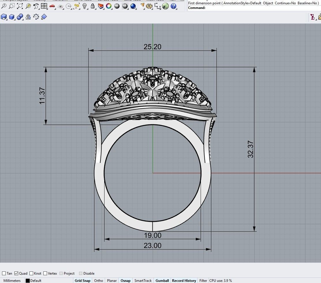Click the Baseline=No command option
The image size is (321, 283).
[307, 3]
